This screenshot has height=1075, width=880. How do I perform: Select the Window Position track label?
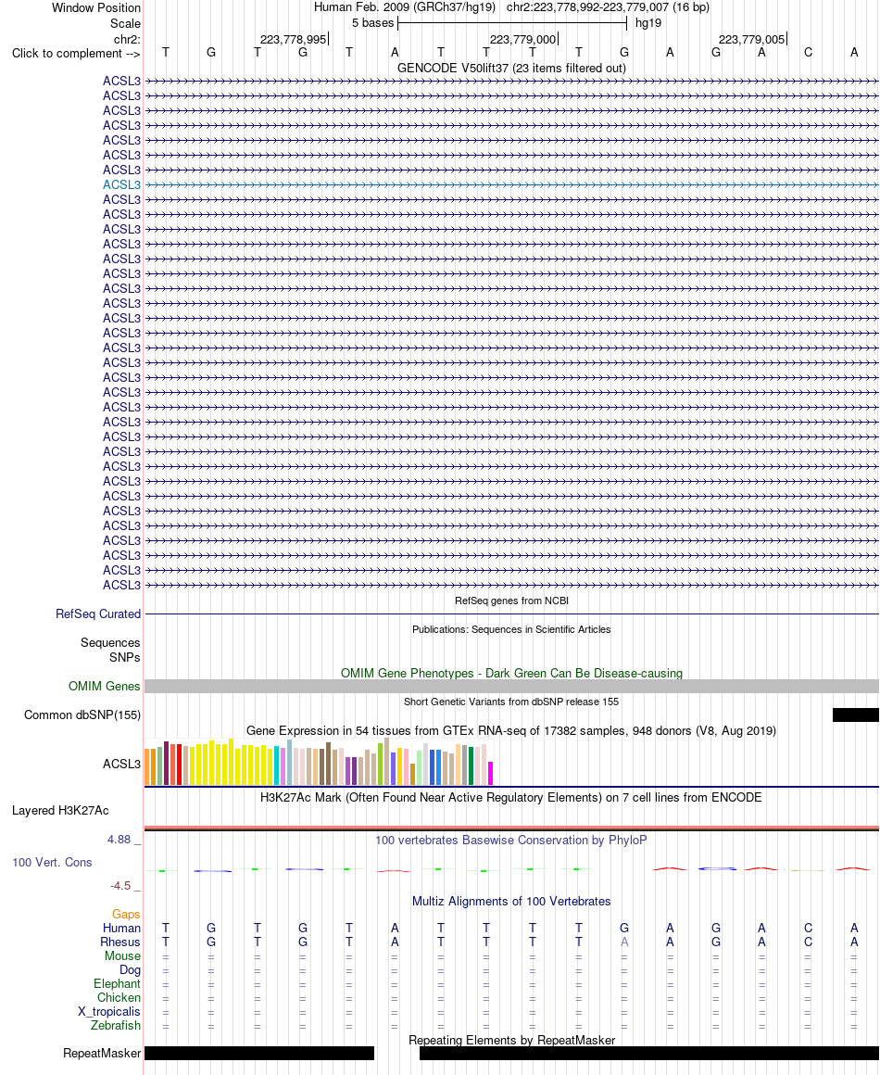96,8
